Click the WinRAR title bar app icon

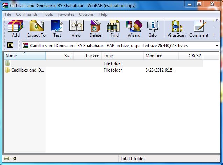[5, 6]
